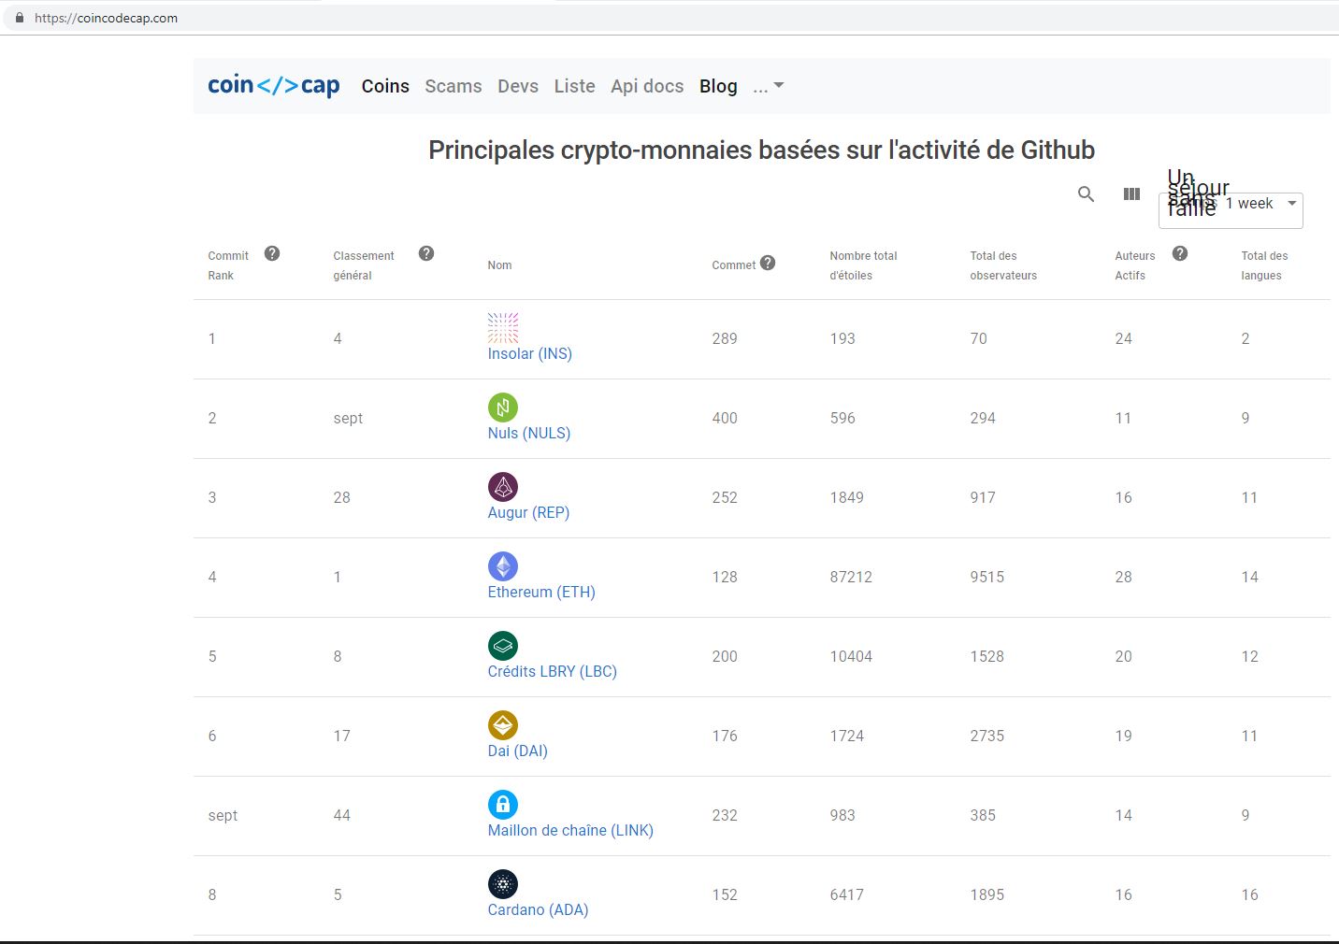Open the Ethereum (ETH) link
The height and width of the screenshot is (944, 1339).
tap(540, 591)
